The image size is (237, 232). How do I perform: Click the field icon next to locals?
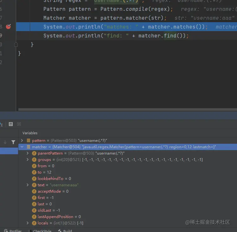click(34, 223)
